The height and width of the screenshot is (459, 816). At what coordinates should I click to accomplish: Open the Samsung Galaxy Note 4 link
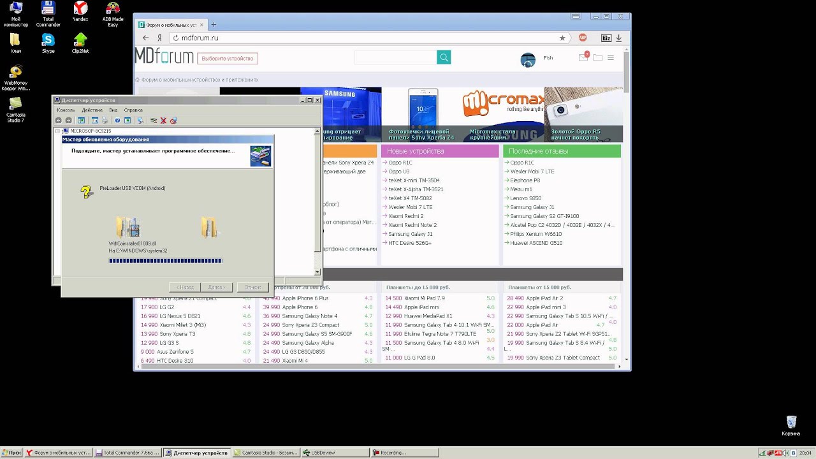coord(309,316)
